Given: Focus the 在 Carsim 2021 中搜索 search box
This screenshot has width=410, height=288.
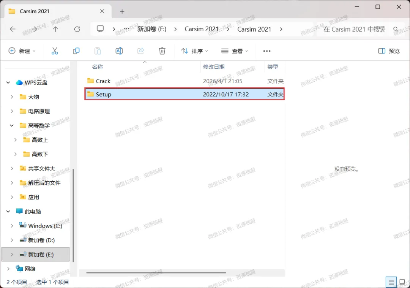Looking at the screenshot, I should coord(354,29).
